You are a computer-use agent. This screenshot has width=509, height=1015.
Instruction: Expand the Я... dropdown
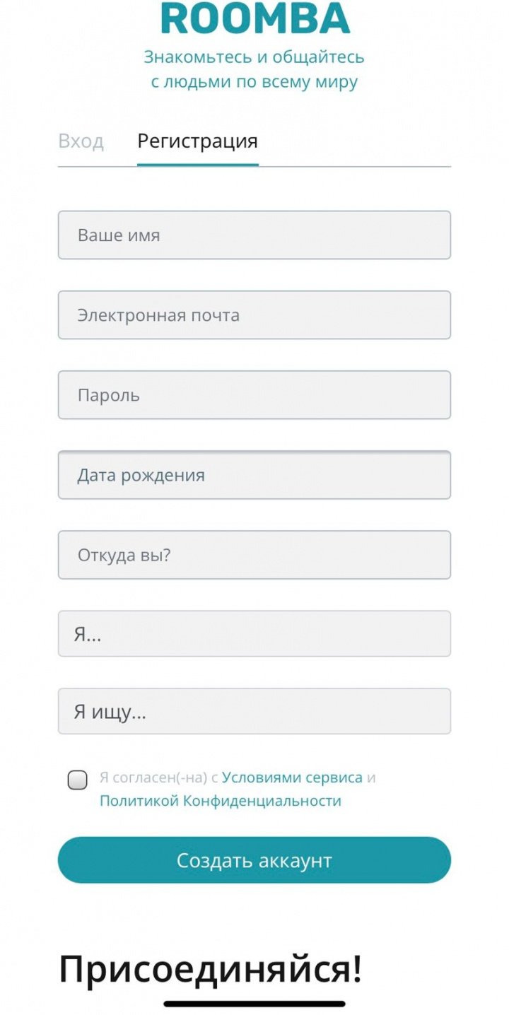pyautogui.click(x=255, y=634)
